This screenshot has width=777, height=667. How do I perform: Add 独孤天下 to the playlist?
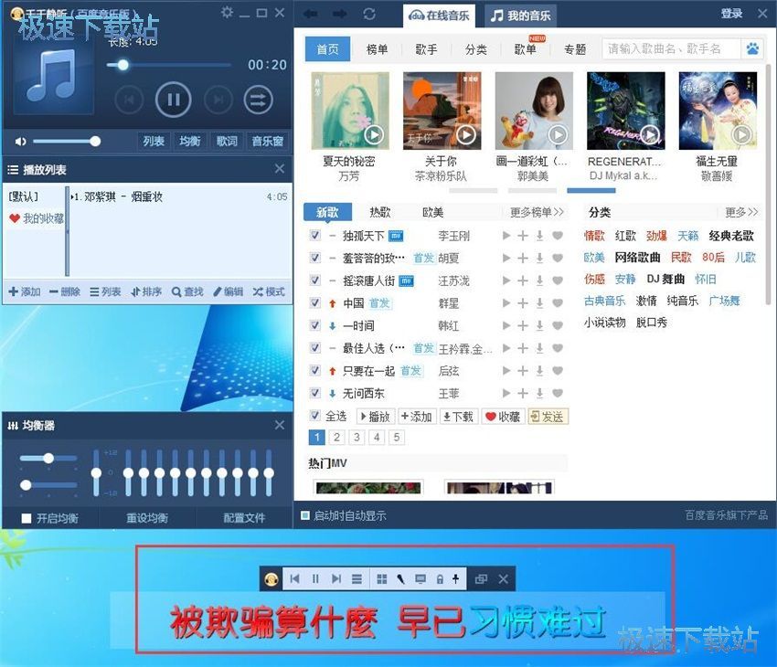point(523,236)
